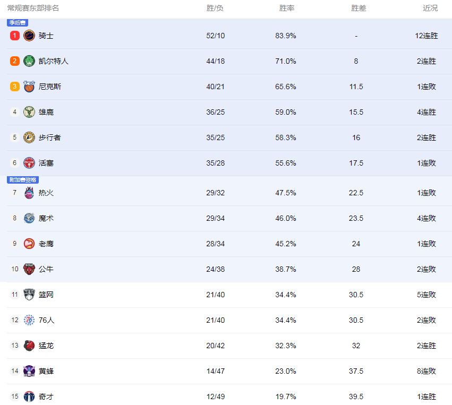Click the Bulls team logo
This screenshot has width=452, height=405.
[x=29, y=269]
